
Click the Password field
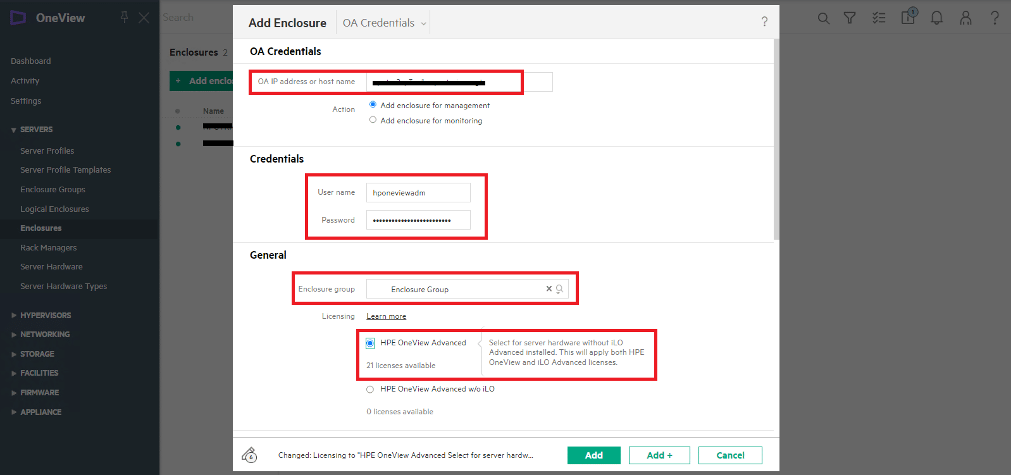[418, 220]
